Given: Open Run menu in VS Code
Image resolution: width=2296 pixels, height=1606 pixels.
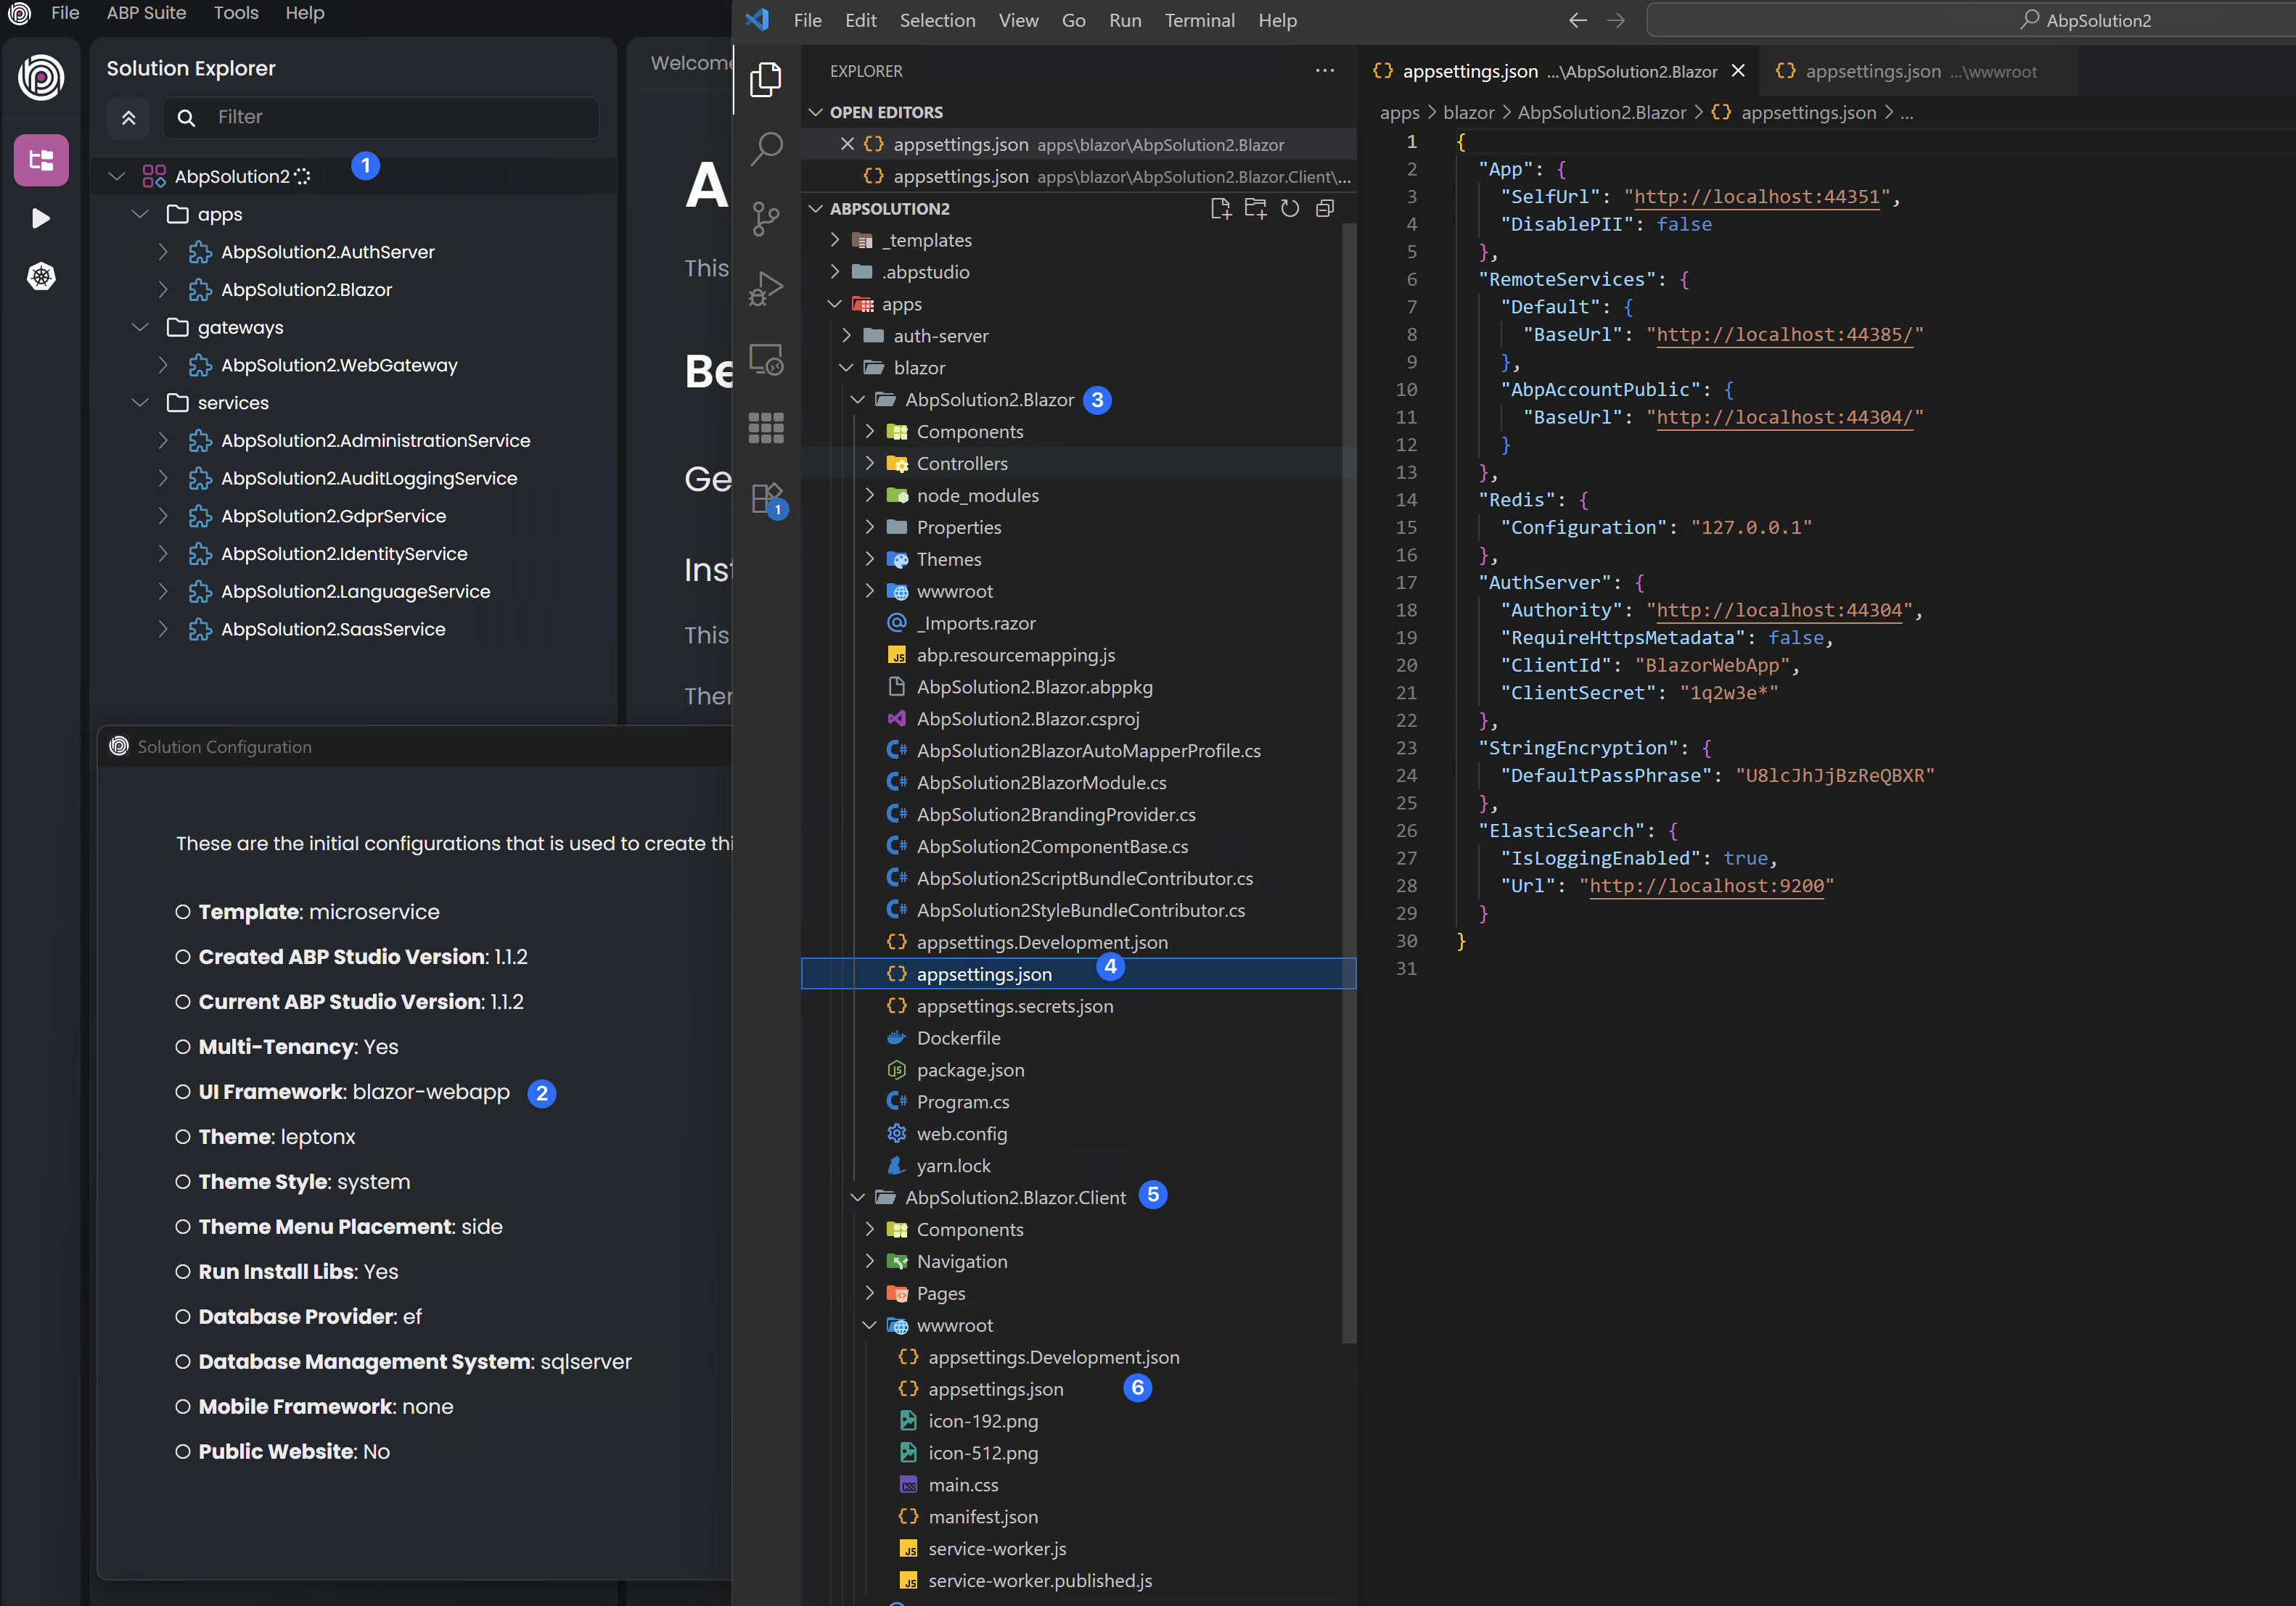Looking at the screenshot, I should tap(1125, 20).
